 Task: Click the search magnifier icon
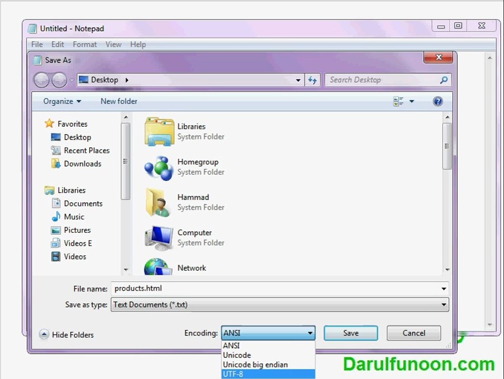444,80
